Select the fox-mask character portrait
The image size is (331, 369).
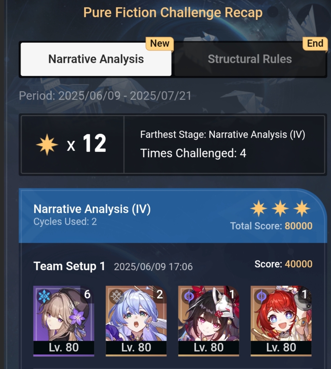pos(209,320)
